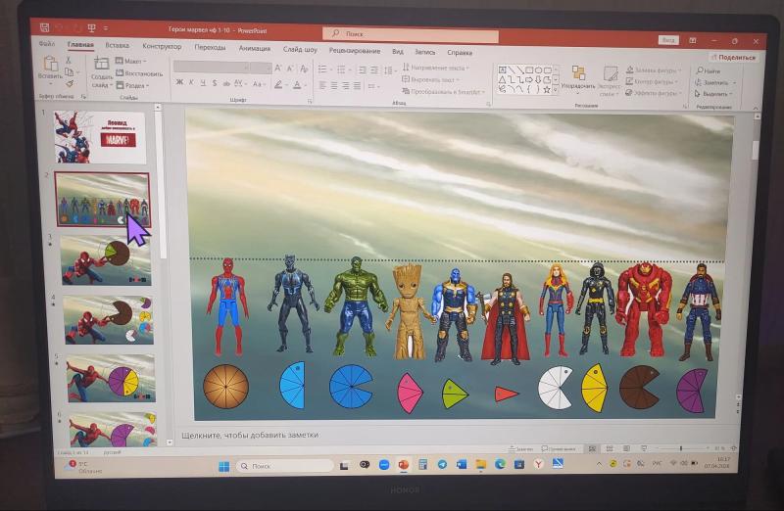Decrease list indent level

pyautogui.click(x=363, y=70)
